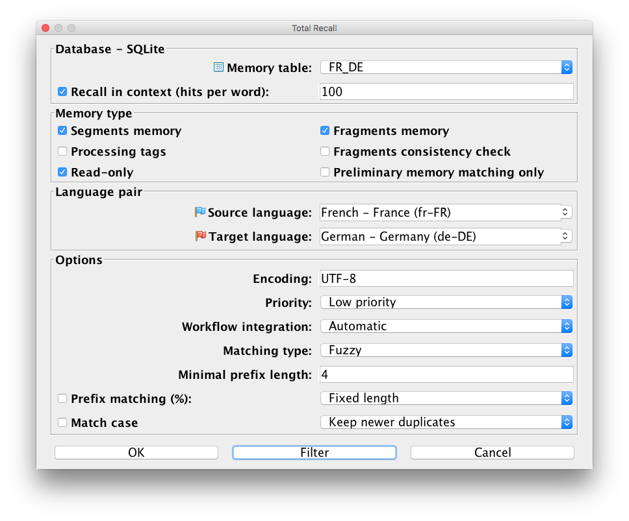Toggle the Segments memory checkbox
This screenshot has height=521, width=629.
[62, 130]
